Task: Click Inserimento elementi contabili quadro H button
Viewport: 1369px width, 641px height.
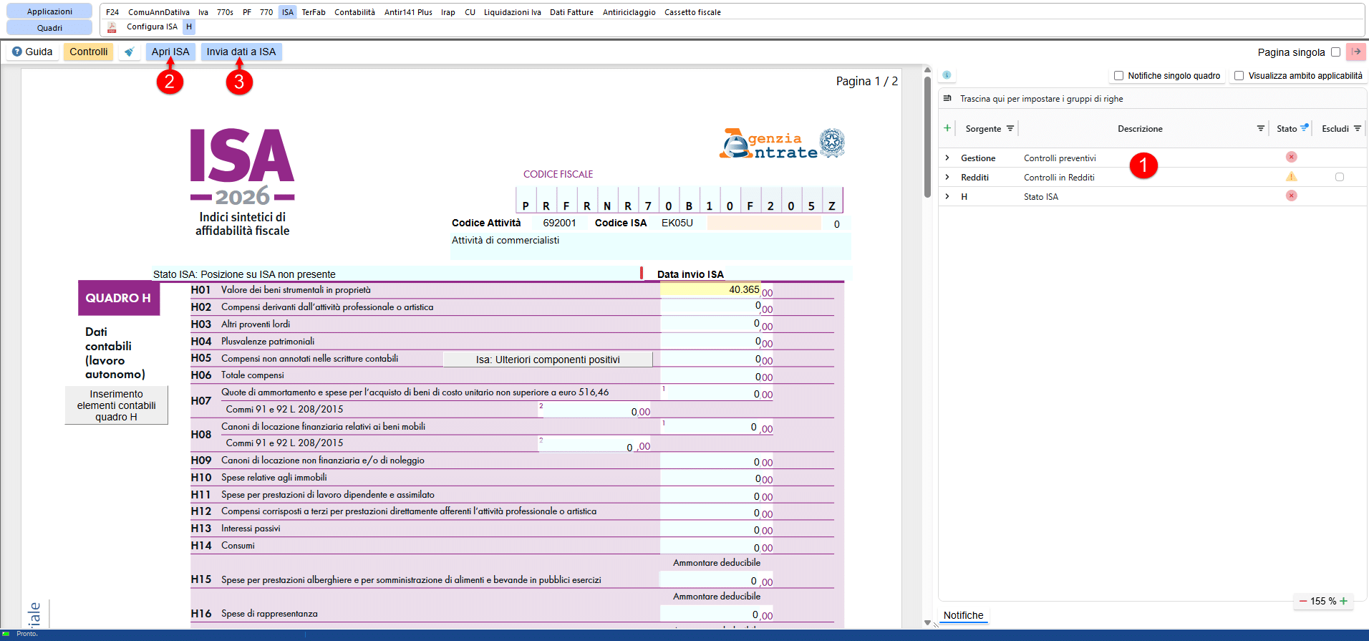Action: [x=117, y=405]
